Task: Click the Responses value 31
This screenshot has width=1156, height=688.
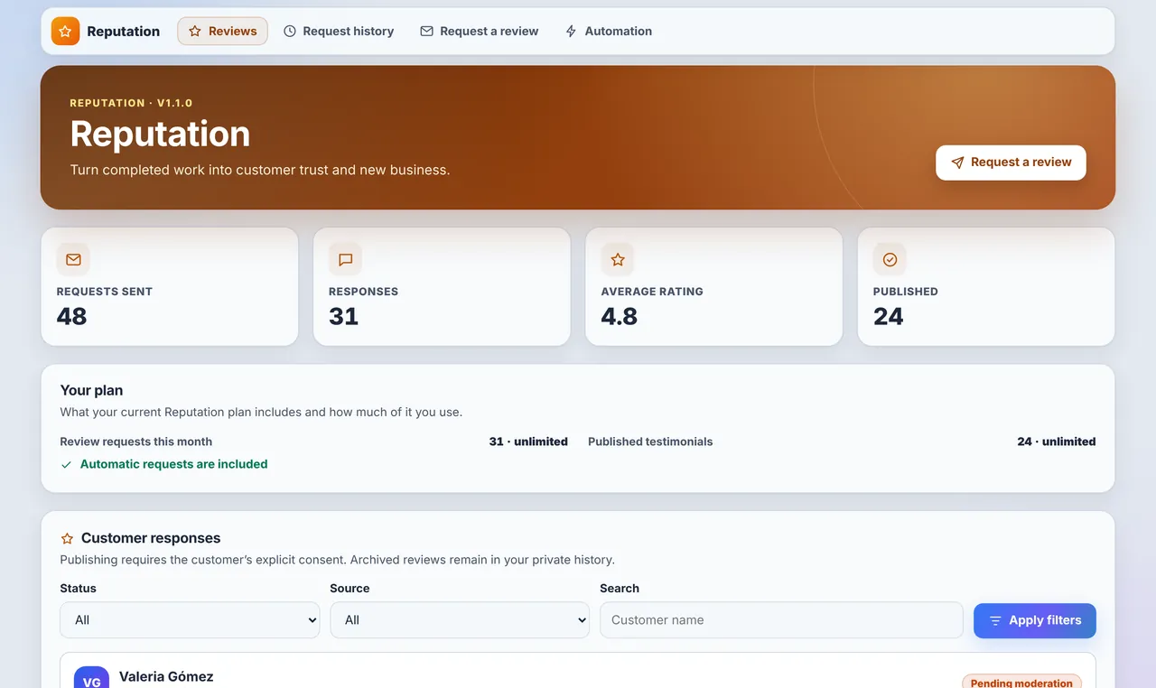Action: [x=344, y=316]
